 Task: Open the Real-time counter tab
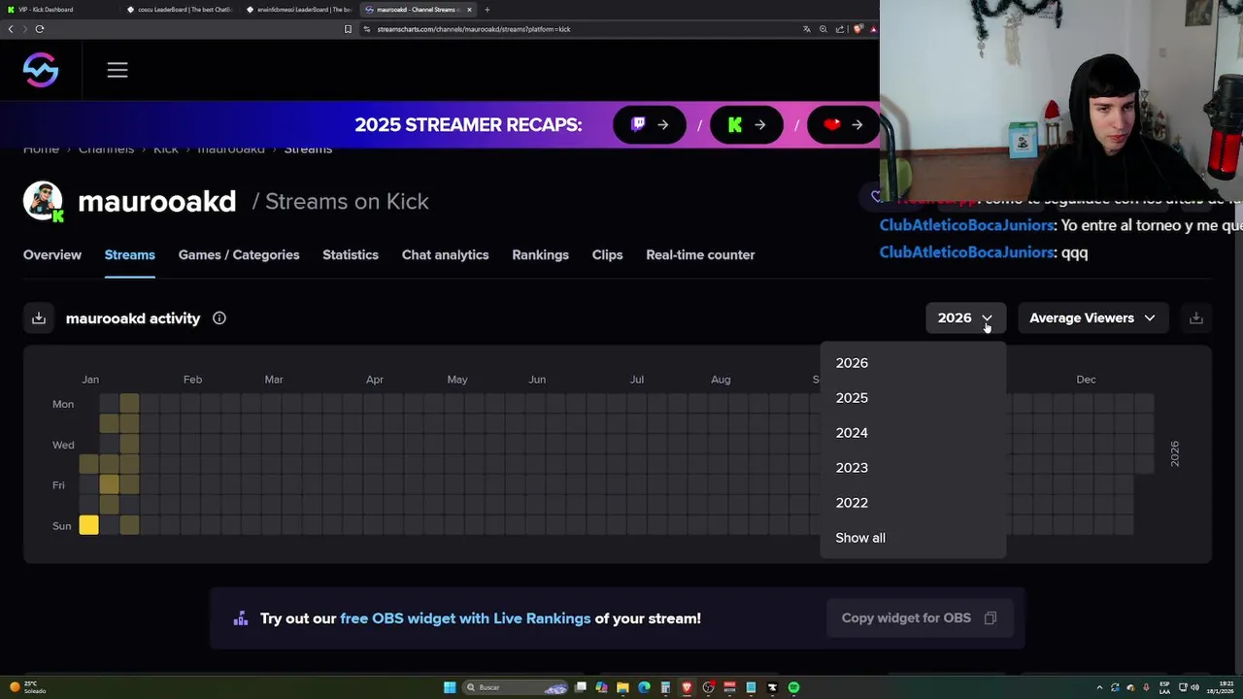700,254
